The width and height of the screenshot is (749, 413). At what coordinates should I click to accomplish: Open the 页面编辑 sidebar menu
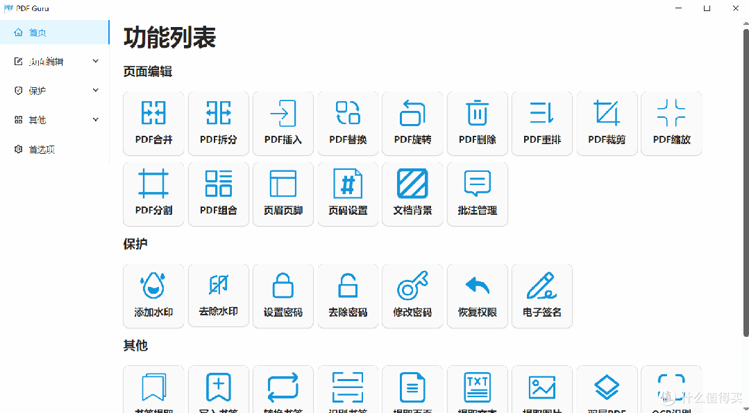coord(54,62)
